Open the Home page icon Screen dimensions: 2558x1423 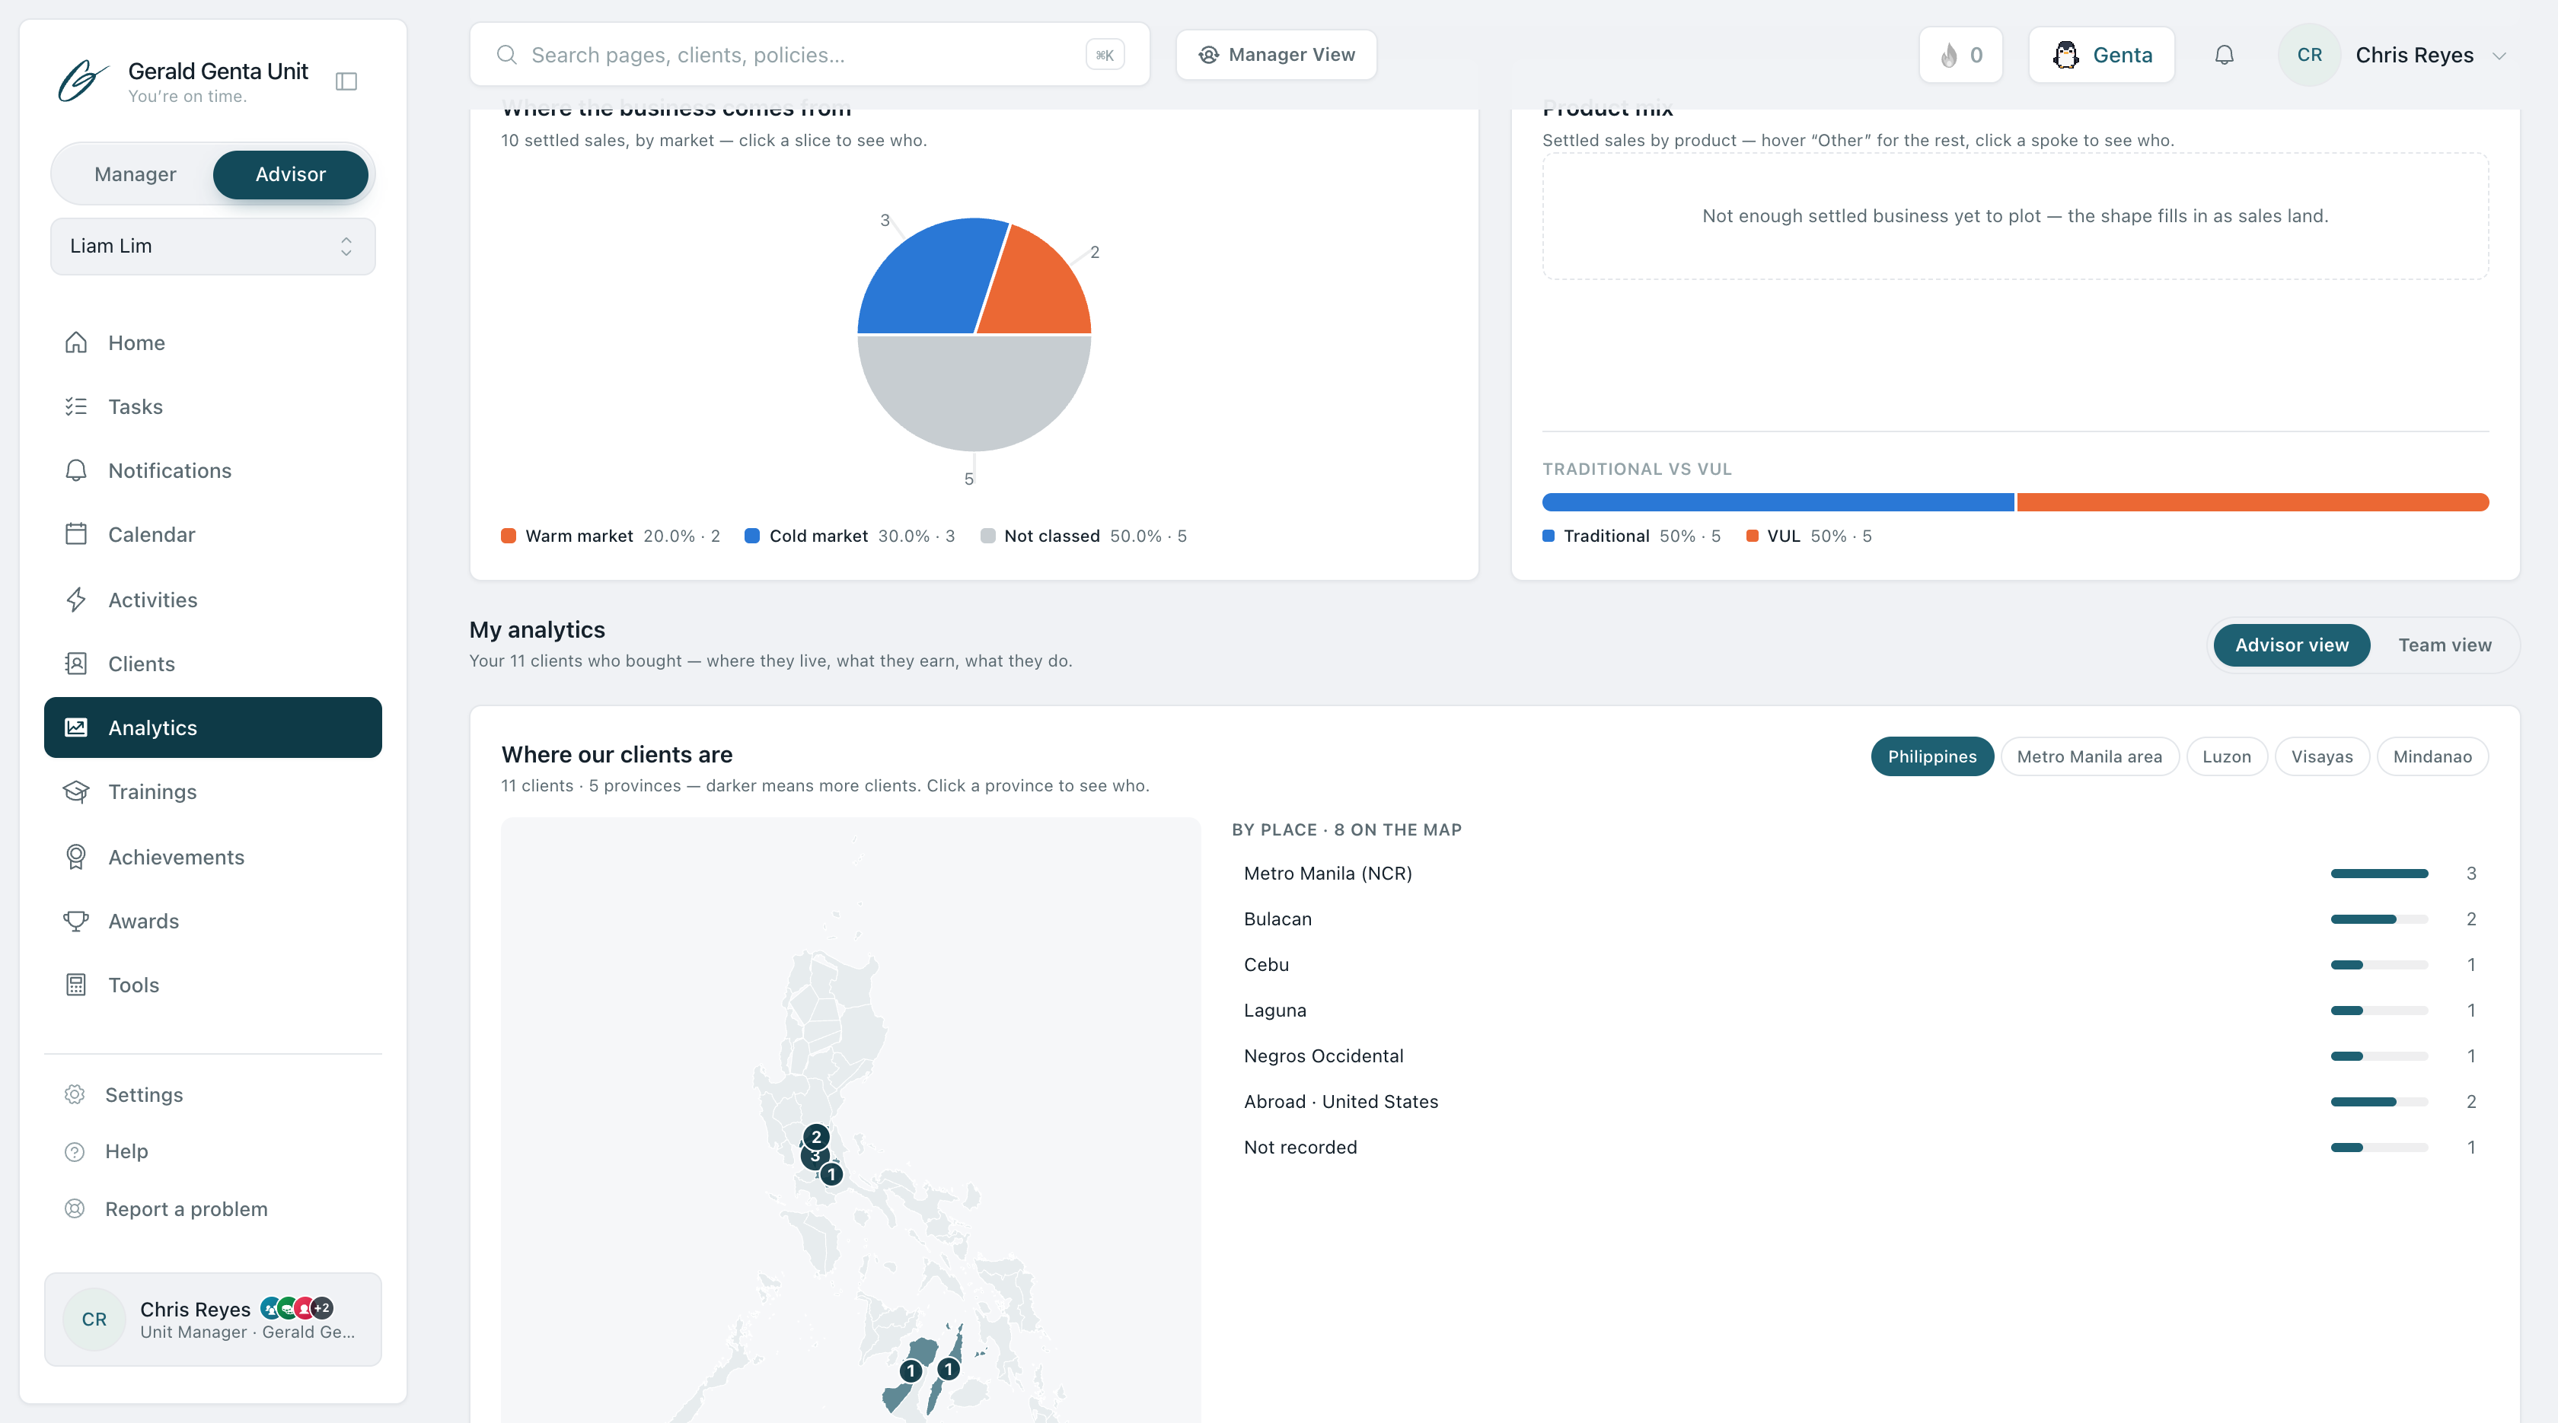[75, 342]
